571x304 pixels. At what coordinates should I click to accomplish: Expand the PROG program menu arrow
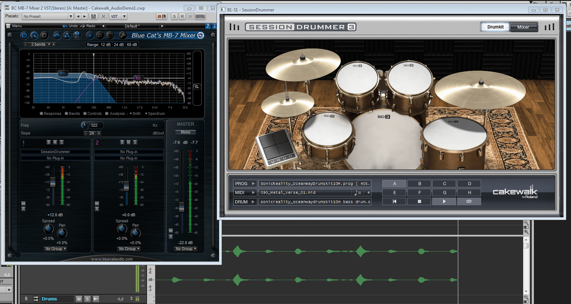click(x=253, y=184)
